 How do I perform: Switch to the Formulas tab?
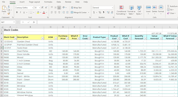[48, 2]
